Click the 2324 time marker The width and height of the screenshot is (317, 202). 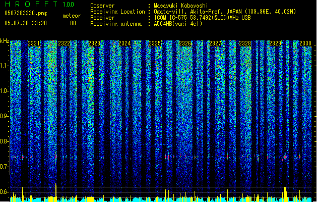pyautogui.click(x=124, y=43)
